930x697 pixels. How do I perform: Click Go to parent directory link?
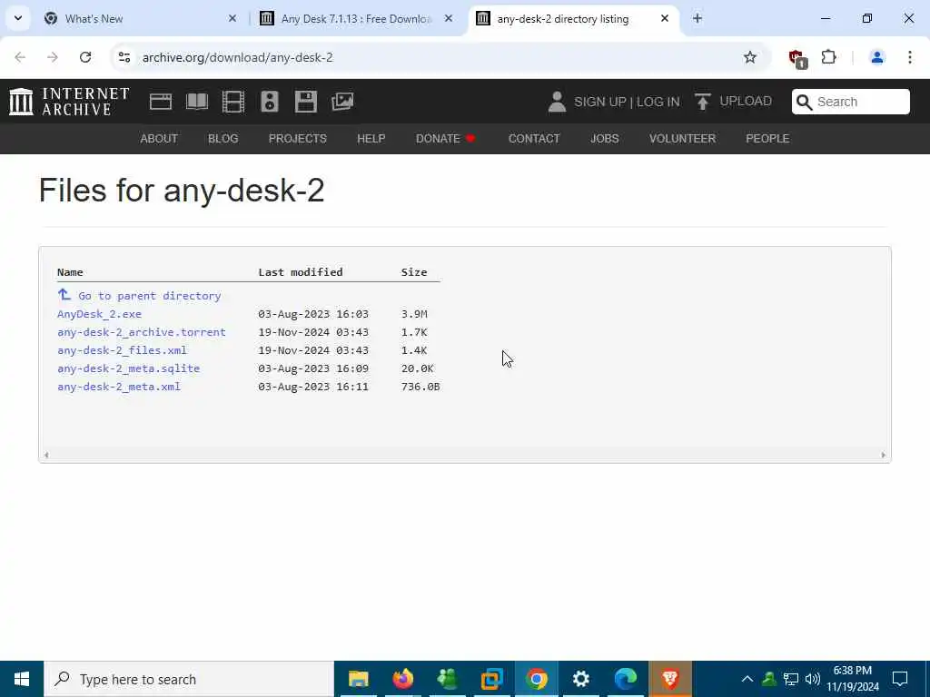(x=150, y=296)
